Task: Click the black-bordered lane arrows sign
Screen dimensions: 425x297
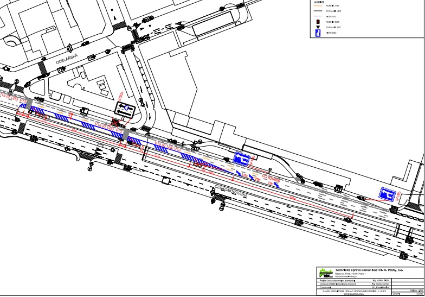Action: pyautogui.click(x=125, y=108)
